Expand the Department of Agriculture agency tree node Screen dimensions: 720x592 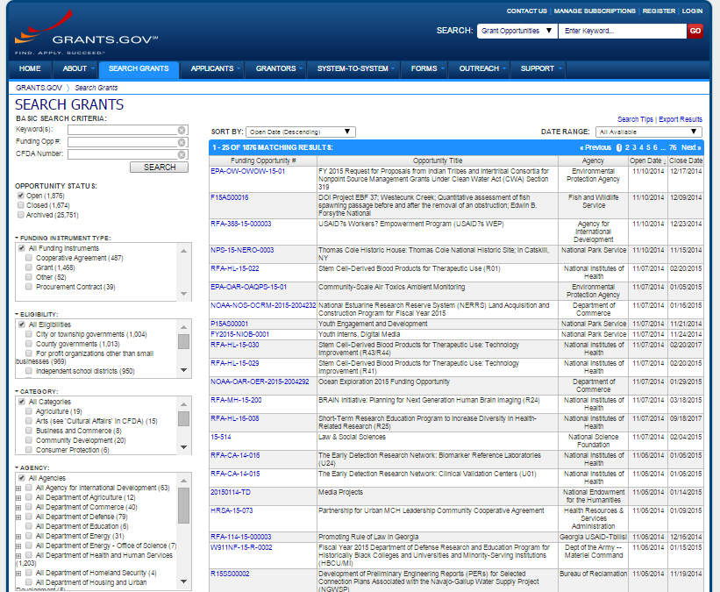(18, 497)
